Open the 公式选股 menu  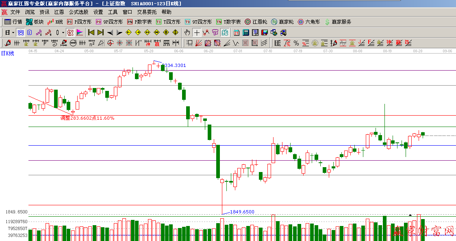tap(78, 12)
